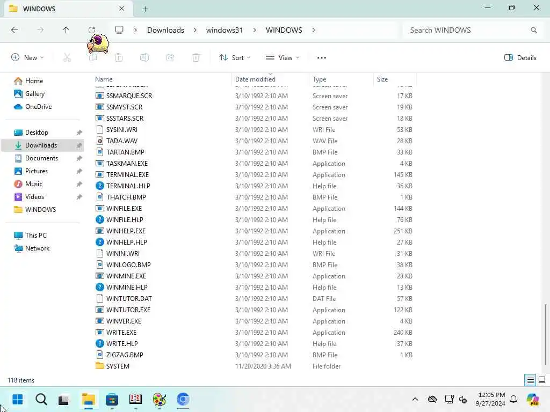
Task: Select the TERMINAL.EXE file
Action: pyautogui.click(x=127, y=175)
